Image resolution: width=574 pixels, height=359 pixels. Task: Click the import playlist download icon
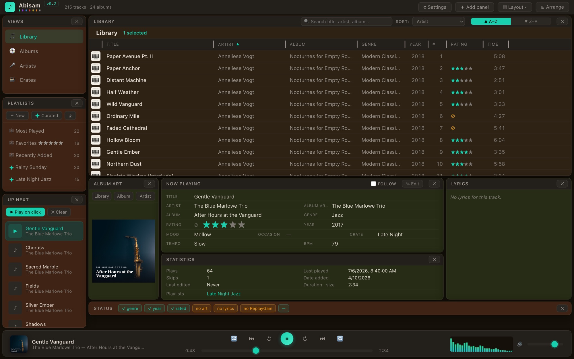70,115
